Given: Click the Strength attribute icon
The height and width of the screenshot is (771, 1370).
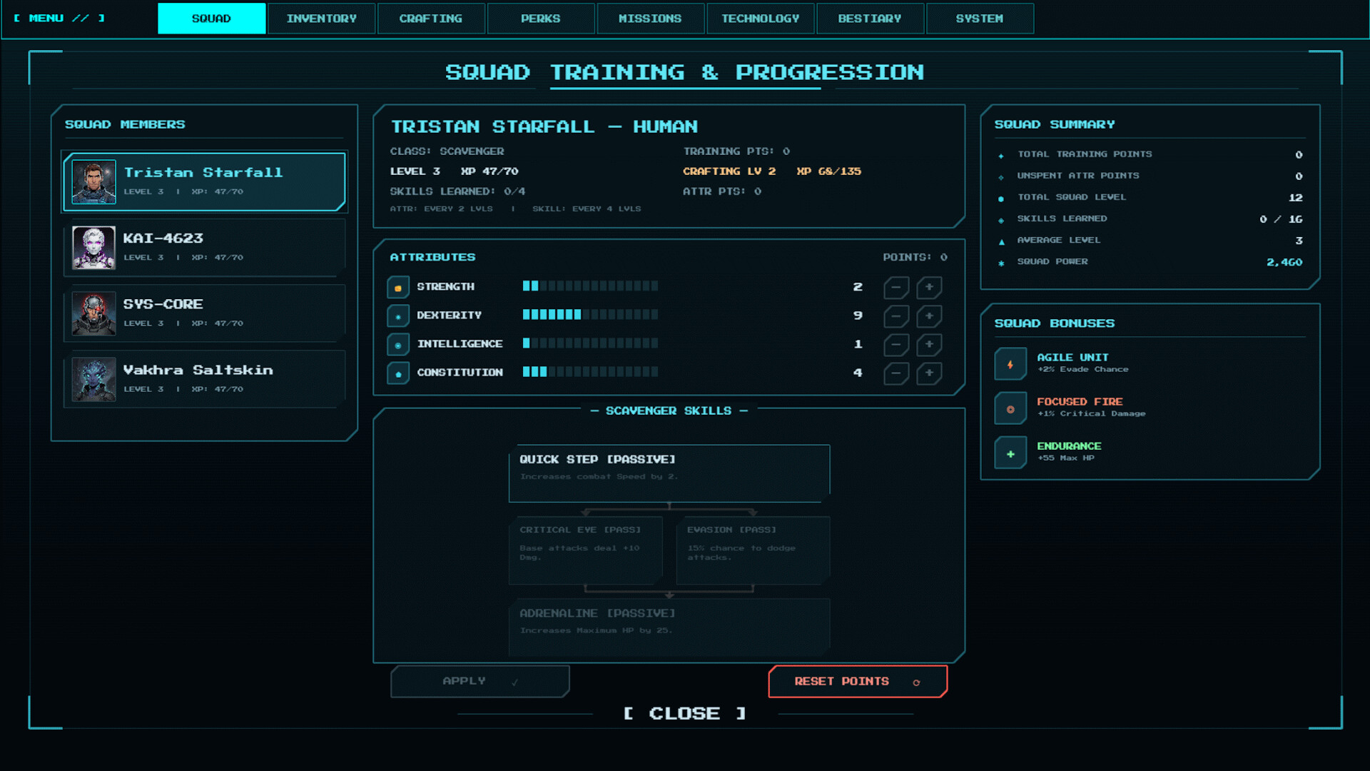Looking at the screenshot, I should (398, 288).
